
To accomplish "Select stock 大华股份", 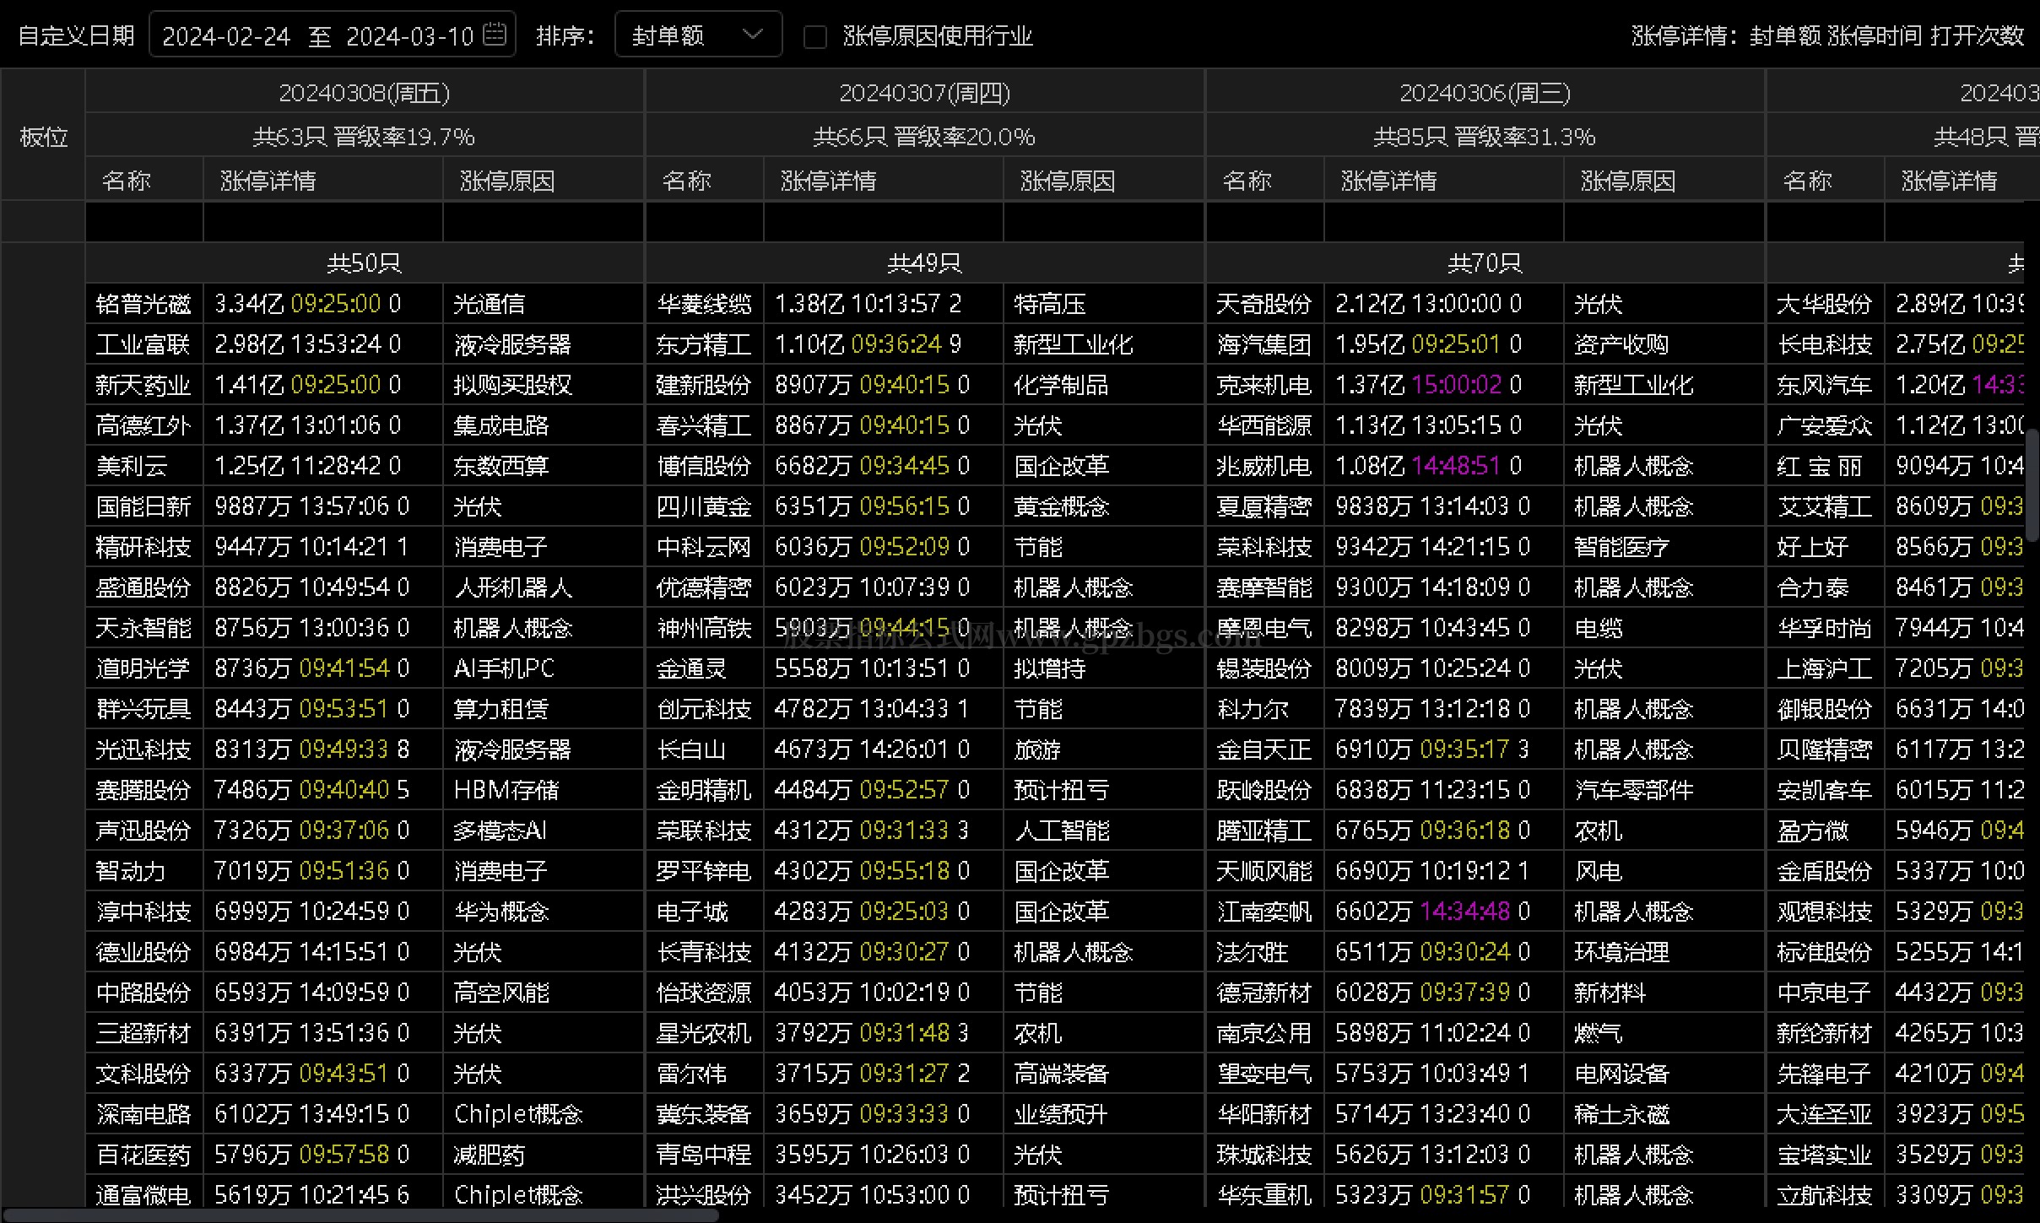I will click(x=1825, y=303).
